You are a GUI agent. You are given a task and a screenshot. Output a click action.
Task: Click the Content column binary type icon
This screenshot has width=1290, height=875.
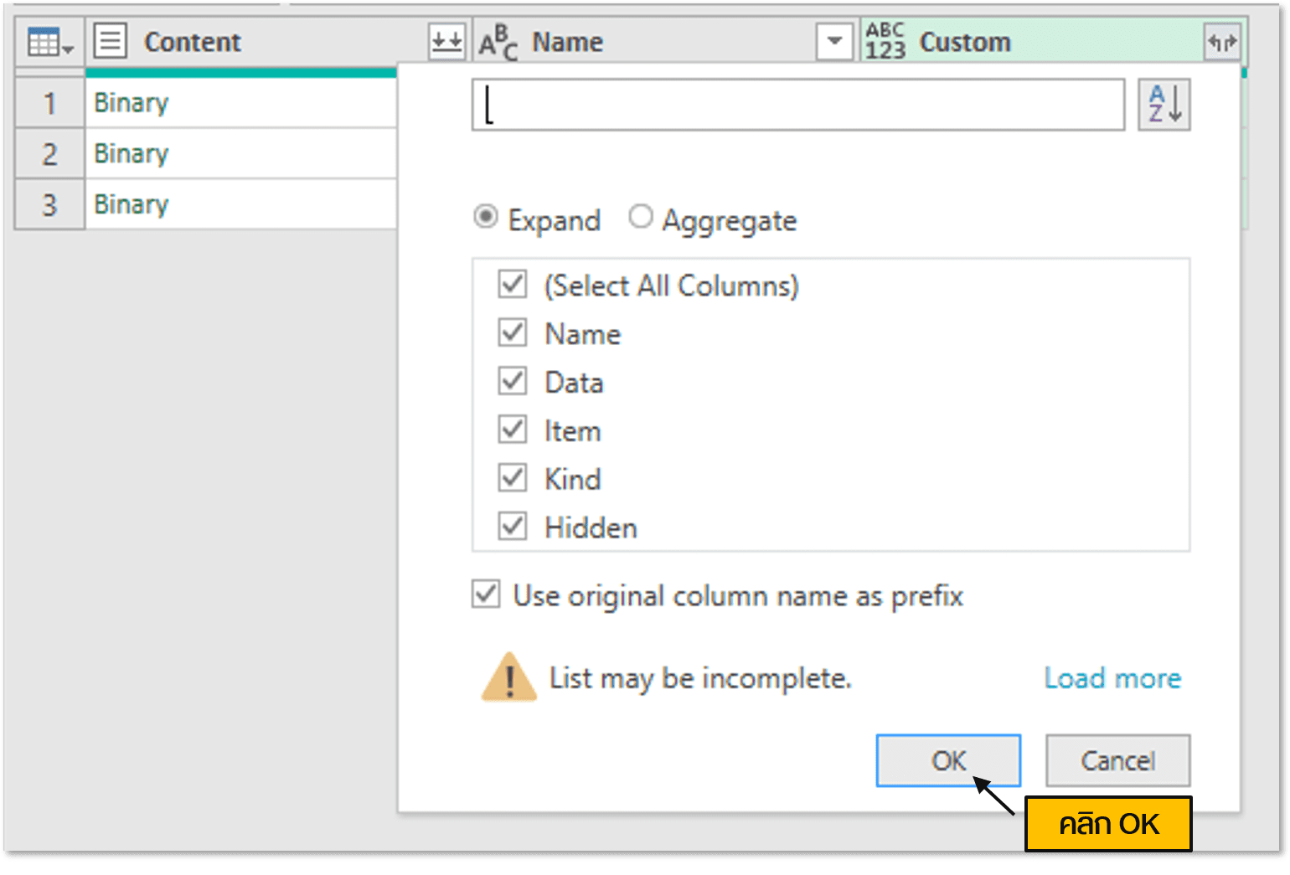point(110,41)
